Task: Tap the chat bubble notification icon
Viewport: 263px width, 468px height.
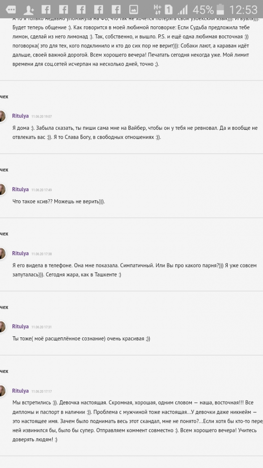Action: pos(11,9)
